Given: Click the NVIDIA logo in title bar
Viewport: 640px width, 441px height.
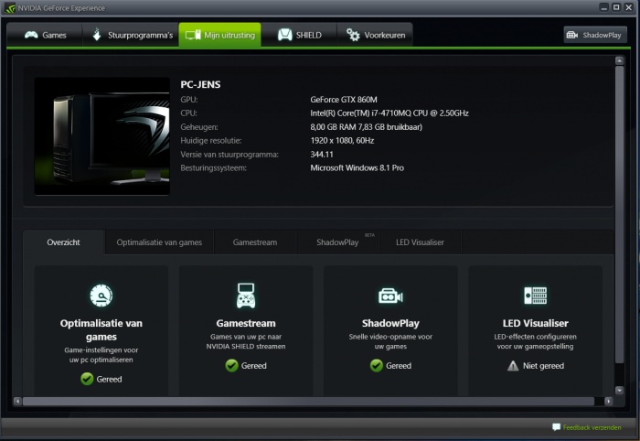Looking at the screenshot, I should (x=10, y=7).
